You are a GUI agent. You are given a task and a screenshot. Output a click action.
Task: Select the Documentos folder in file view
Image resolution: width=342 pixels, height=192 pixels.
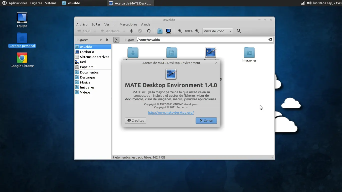click(x=172, y=53)
